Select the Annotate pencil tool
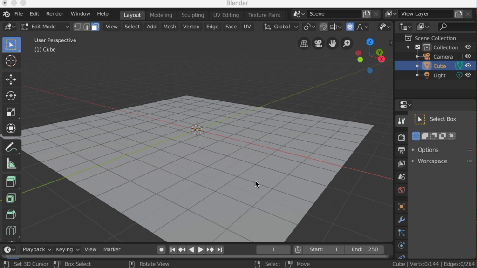 coord(11,147)
